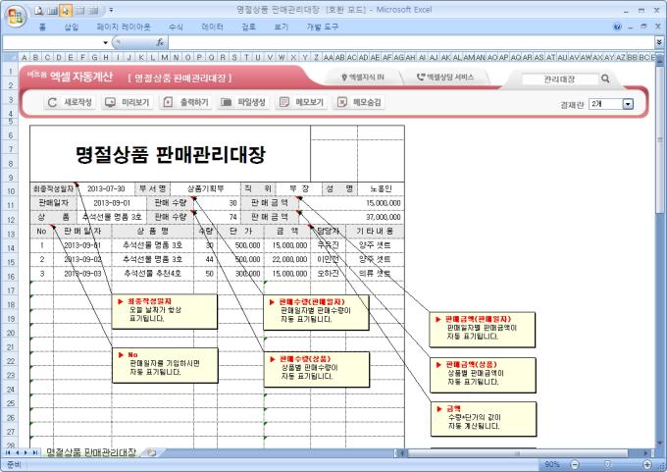The width and height of the screenshot is (667, 472).
Task: Click the insert new worksheet tab icon
Action: (151, 452)
